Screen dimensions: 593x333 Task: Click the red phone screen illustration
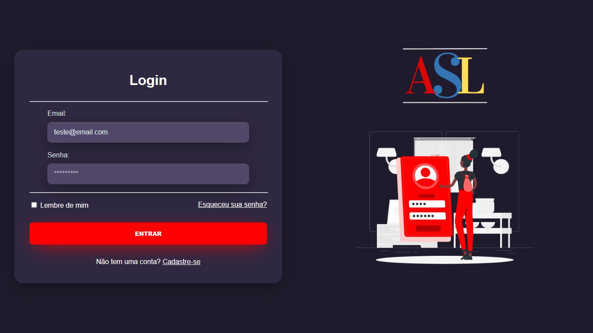coord(426,197)
